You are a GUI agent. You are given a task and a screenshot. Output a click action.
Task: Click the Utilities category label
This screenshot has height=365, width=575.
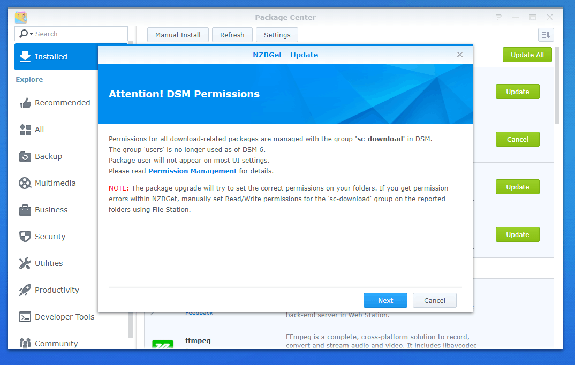click(x=49, y=263)
